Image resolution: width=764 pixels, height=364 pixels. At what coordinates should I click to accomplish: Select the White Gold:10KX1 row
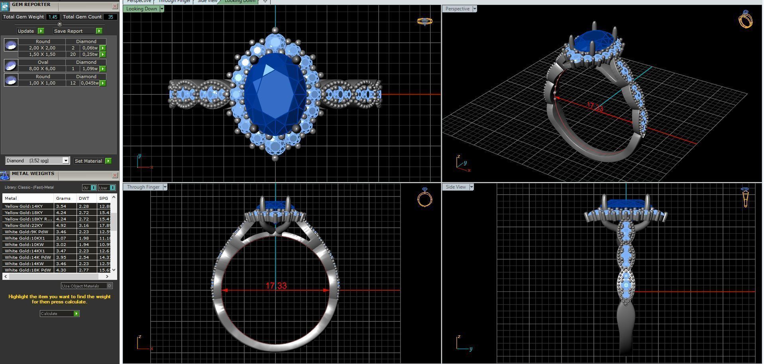tap(57, 238)
